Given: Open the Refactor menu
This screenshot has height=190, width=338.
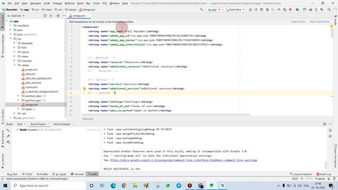Looking at the screenshot, I should point(70,3).
